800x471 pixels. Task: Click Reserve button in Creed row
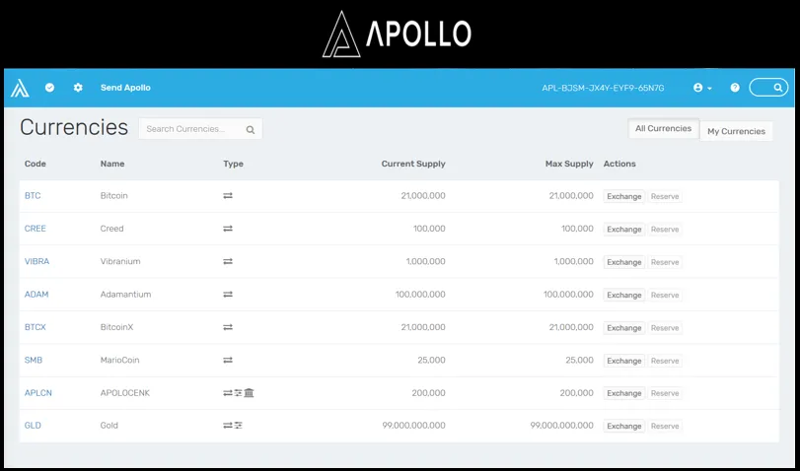(x=665, y=230)
